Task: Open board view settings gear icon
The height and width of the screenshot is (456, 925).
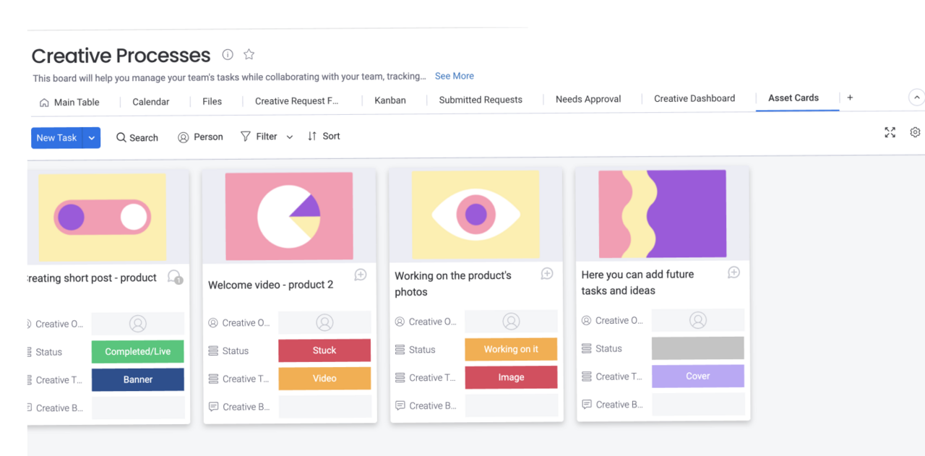Action: [x=915, y=132]
